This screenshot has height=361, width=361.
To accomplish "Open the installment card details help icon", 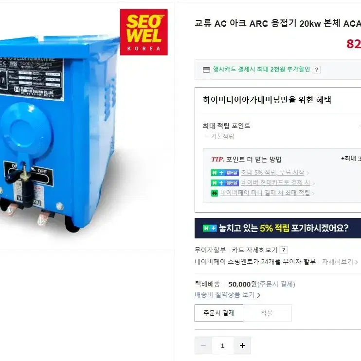I will (x=284, y=250).
